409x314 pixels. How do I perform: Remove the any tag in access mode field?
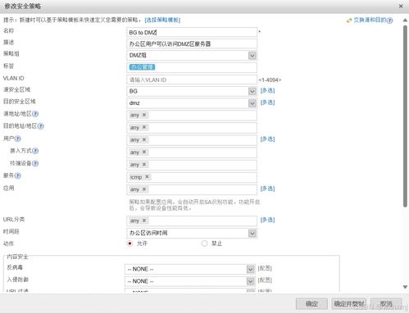coord(144,152)
